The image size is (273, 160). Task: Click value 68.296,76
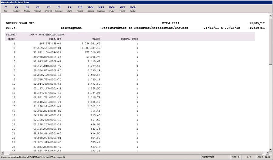(x=93, y=57)
